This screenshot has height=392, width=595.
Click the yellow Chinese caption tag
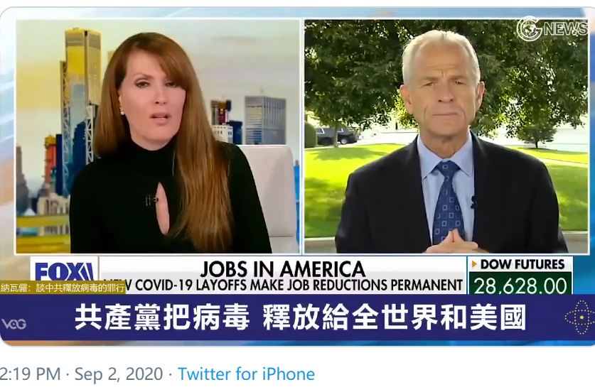(x=63, y=288)
